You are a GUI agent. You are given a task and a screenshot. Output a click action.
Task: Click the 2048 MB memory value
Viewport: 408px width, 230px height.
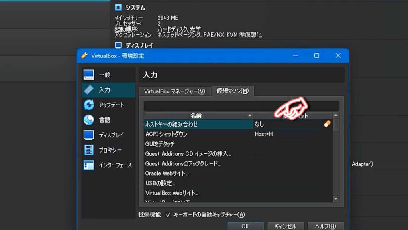(x=168, y=18)
